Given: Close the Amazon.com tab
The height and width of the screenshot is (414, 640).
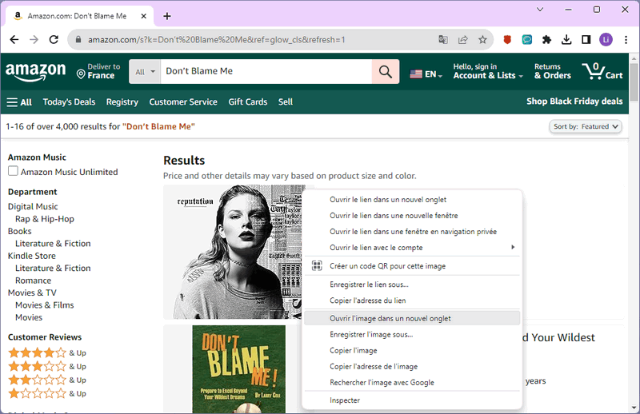Looking at the screenshot, I should (144, 16).
